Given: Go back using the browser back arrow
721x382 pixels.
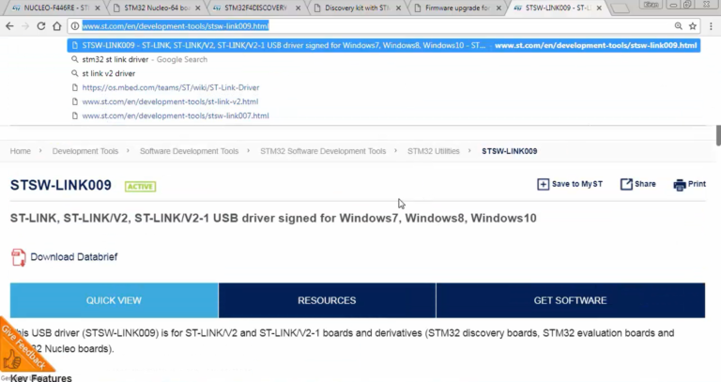Looking at the screenshot, I should pos(9,26).
